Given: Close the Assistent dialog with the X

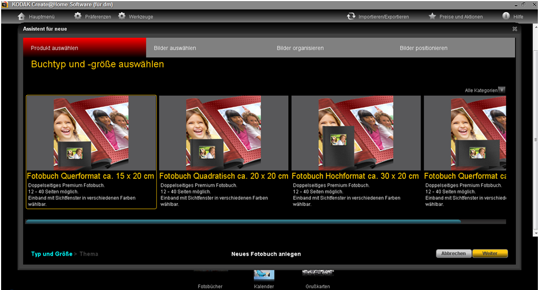Looking at the screenshot, I should [x=514, y=28].
